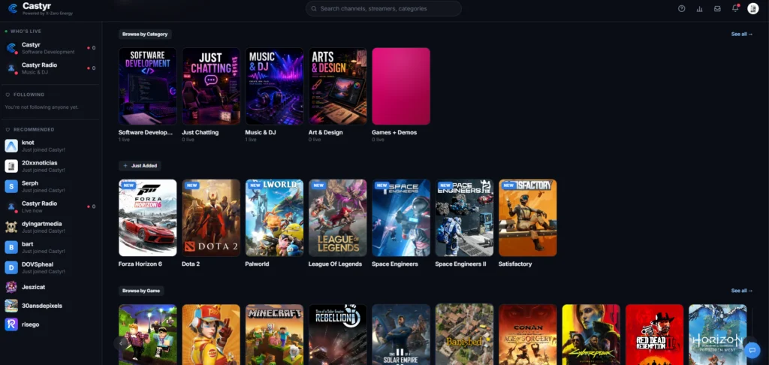Click knot's avatar in Recommended
The image size is (769, 365).
11,146
